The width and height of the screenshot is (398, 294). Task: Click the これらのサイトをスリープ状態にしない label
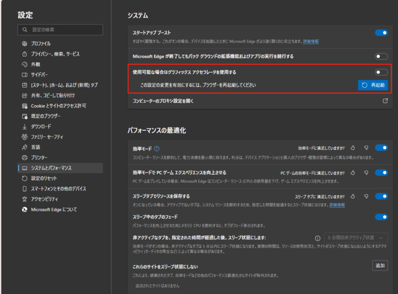[x=165, y=267]
